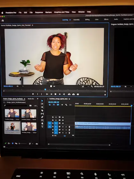Viewport: 134px width, 179px height.
Task: Open timeline display settings wrench
Action: 66,105
